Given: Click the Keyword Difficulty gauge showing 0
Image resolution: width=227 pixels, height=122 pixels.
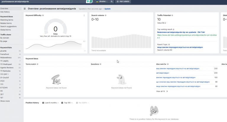Looking at the screenshot, I should point(56,27).
